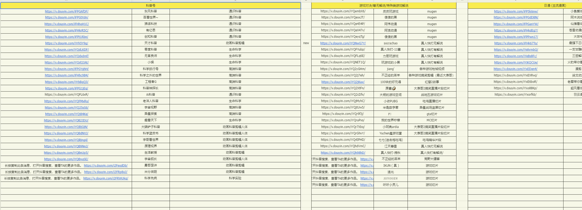The image size is (582, 210).
Task: Open the iFHkdEg7 link under 日漫
Action: pyautogui.click(x=516, y=30)
